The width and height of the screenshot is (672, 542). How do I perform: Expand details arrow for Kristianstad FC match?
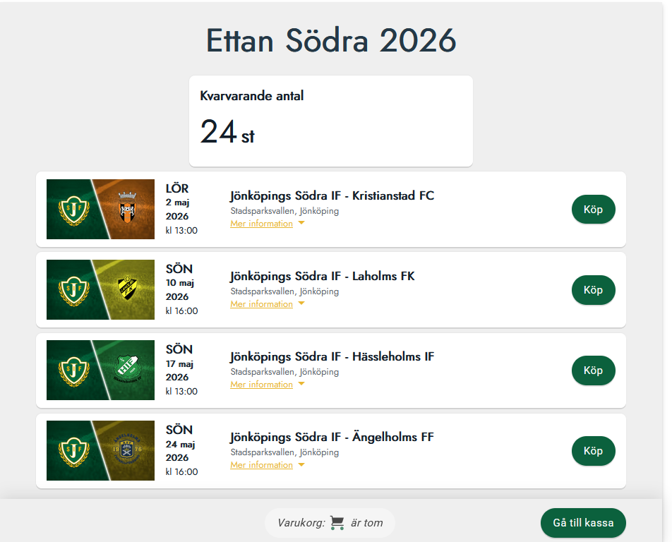coord(301,224)
